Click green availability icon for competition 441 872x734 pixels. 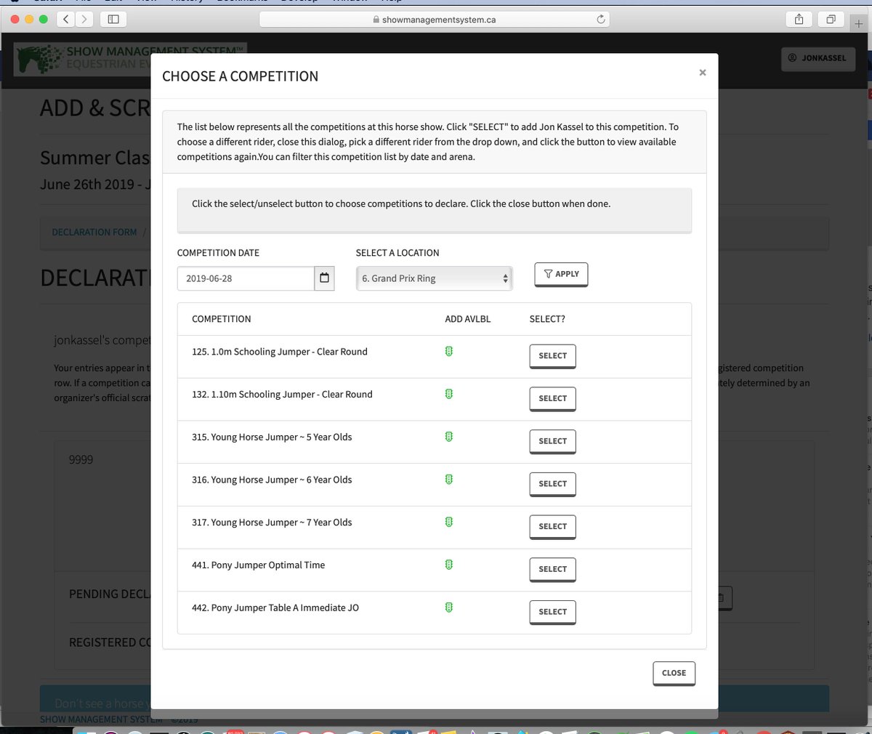tap(449, 565)
